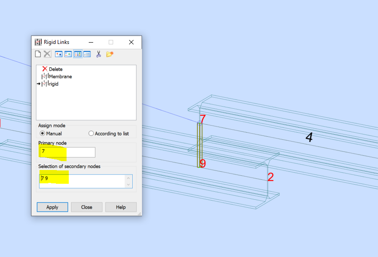
Task: Click the table view icon on toolbar
Action: coord(87,54)
